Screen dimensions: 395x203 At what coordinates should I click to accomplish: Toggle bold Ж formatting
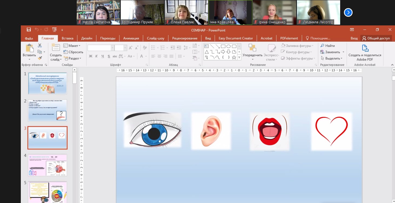[x=91, y=56]
